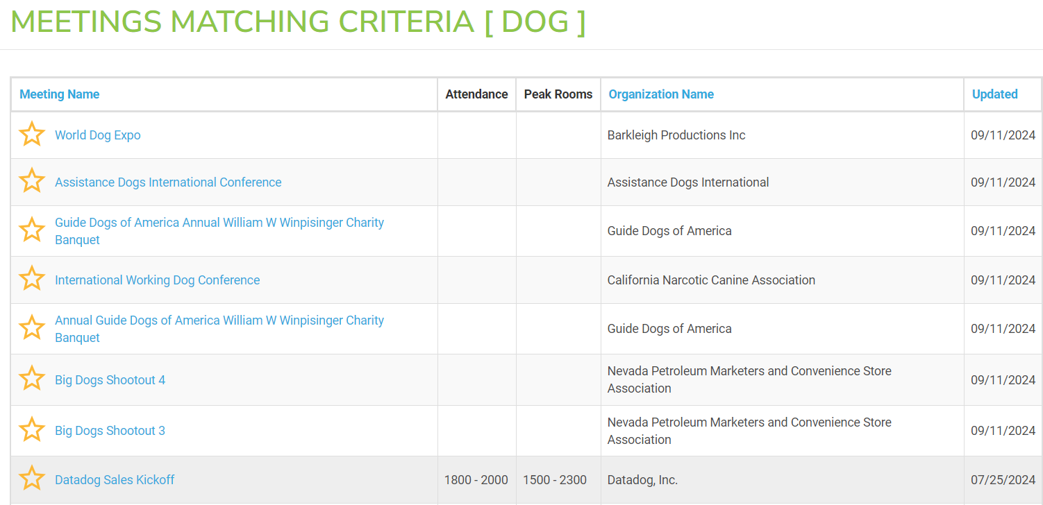Sort table by Meeting Name header

click(x=60, y=94)
